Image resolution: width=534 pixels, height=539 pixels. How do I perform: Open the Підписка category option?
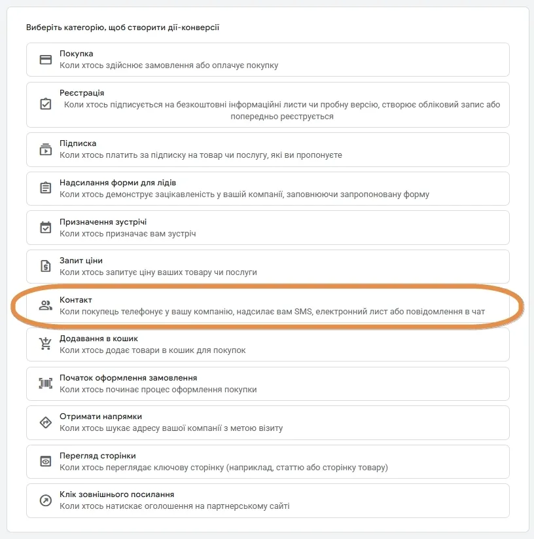(268, 150)
